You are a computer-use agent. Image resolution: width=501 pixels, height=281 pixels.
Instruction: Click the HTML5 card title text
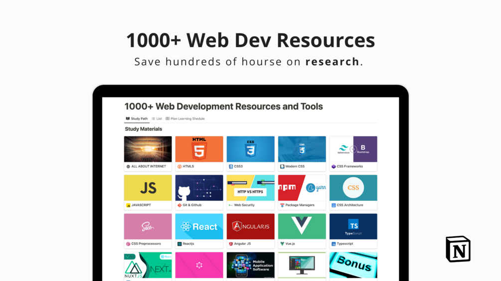coord(188,166)
